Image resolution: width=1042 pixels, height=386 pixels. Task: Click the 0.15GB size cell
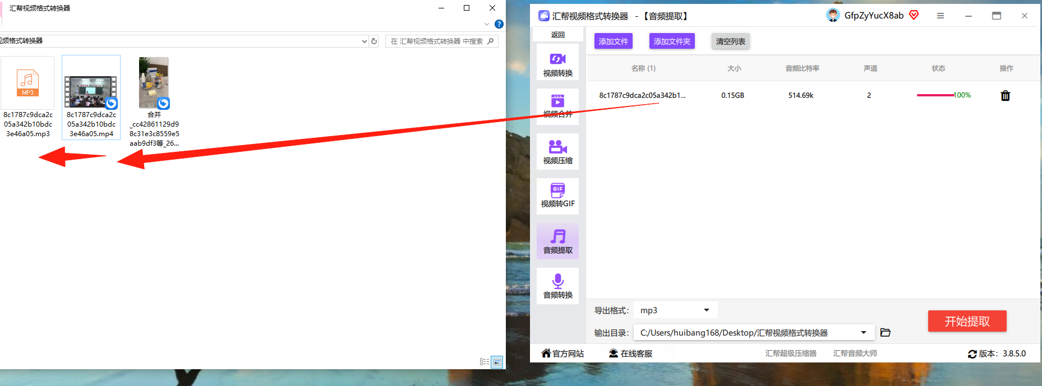tap(732, 95)
